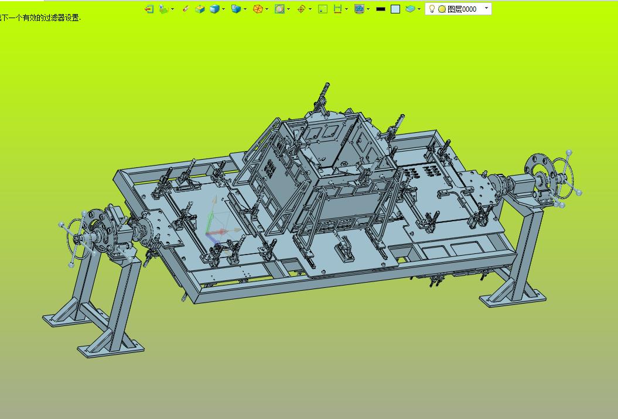Toggle the lightbulb layer visibility icon
The width and height of the screenshot is (618, 419).
(x=432, y=9)
